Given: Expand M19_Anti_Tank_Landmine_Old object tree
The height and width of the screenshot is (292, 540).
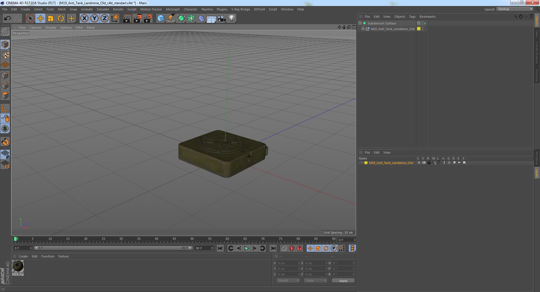Looking at the screenshot, I should pyautogui.click(x=363, y=29).
